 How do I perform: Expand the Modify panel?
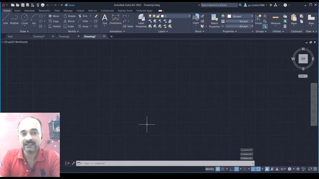click(x=73, y=31)
